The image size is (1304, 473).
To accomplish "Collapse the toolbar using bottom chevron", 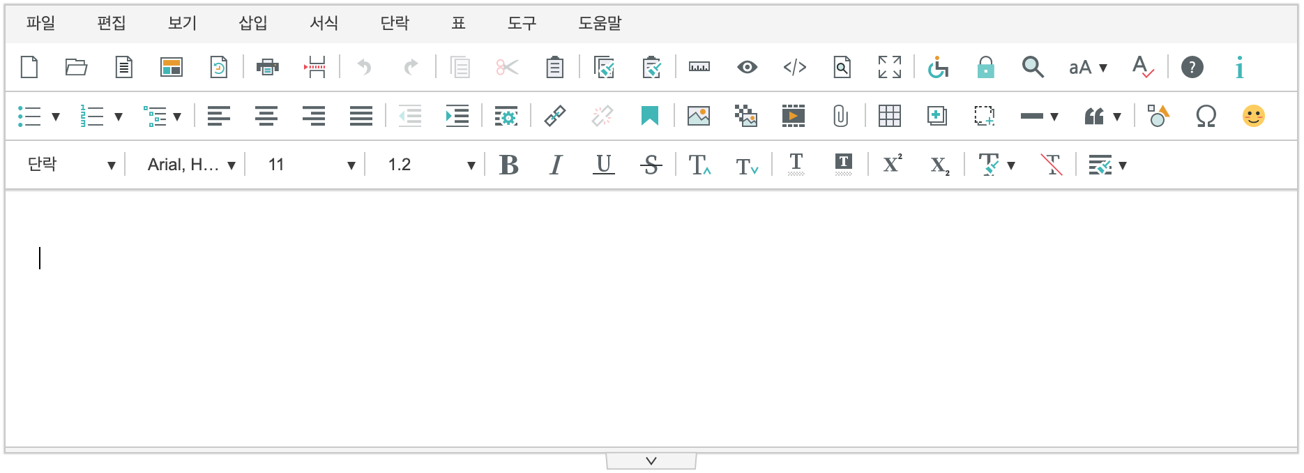I will [x=651, y=461].
